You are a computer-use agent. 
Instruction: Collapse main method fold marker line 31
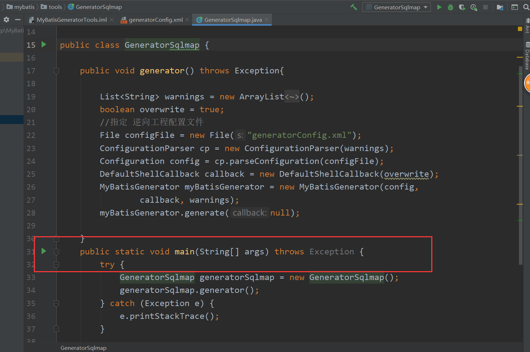pyautogui.click(x=56, y=252)
